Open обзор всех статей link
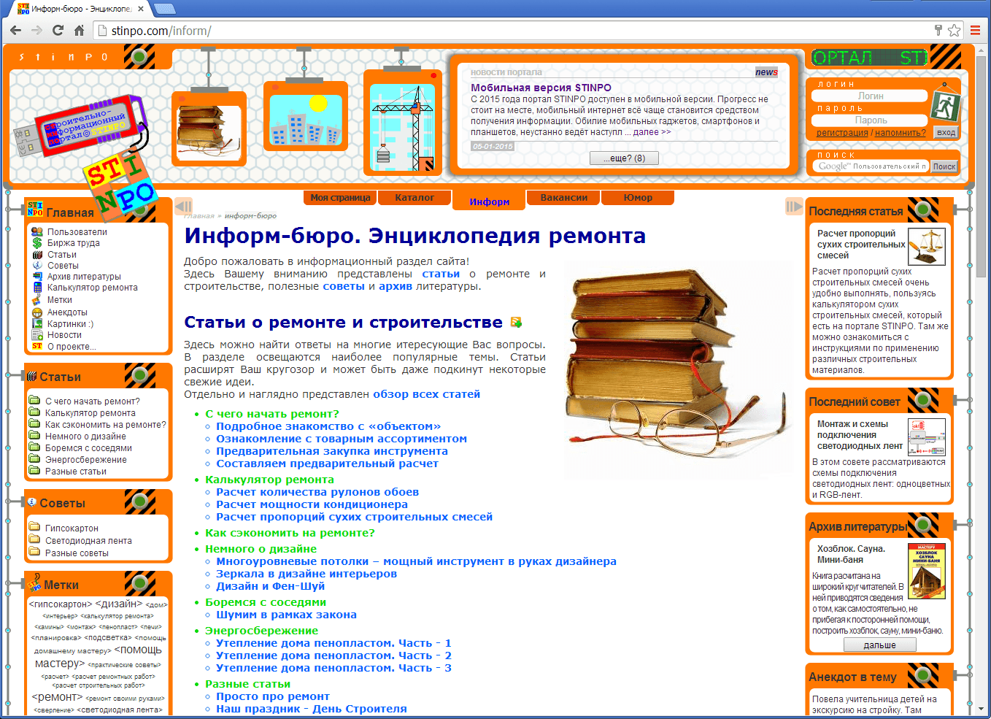Viewport: 991px width, 719px height. (x=426, y=394)
